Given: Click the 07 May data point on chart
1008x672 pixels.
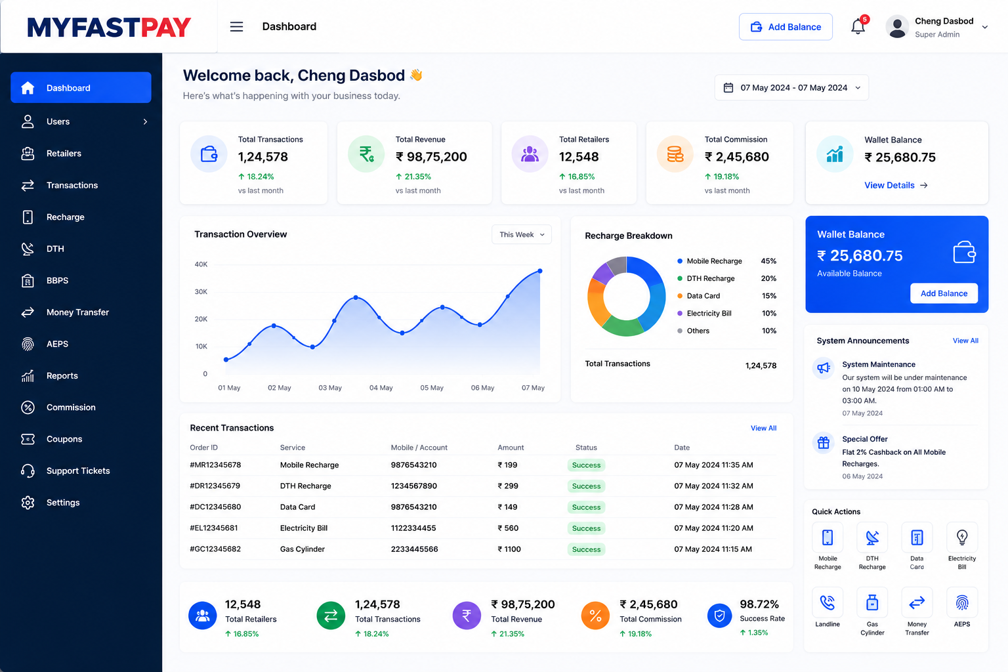Looking at the screenshot, I should [x=540, y=270].
